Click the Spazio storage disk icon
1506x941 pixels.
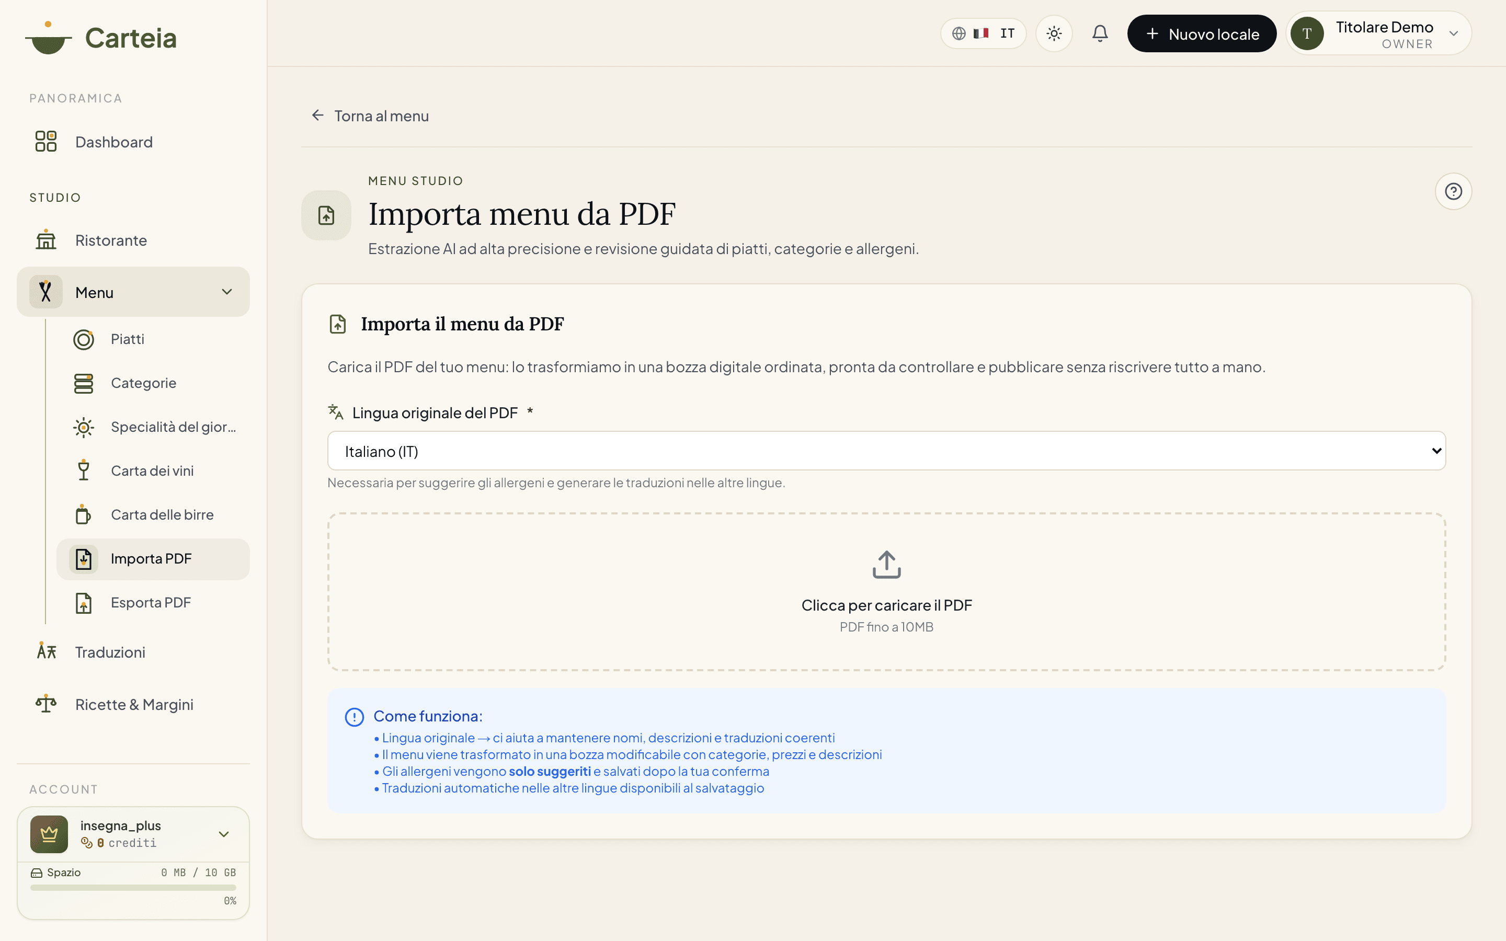(x=37, y=873)
